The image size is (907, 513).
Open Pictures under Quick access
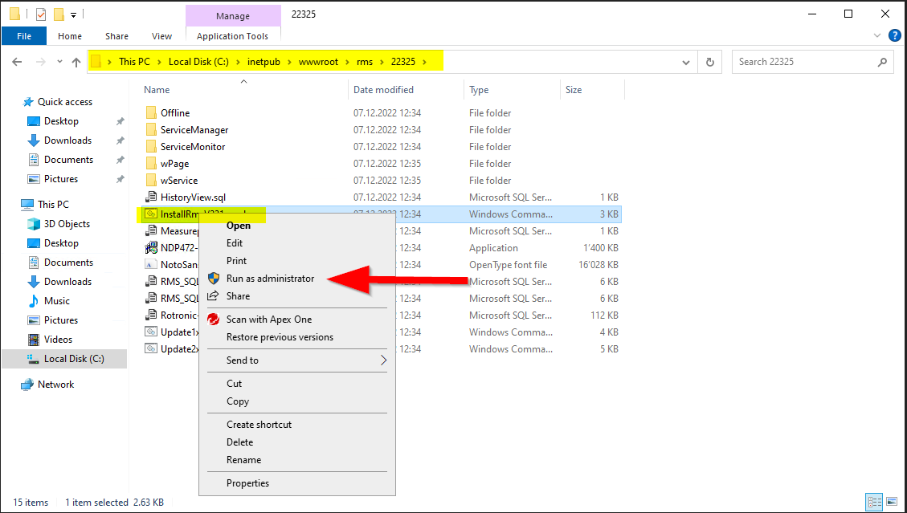point(61,179)
